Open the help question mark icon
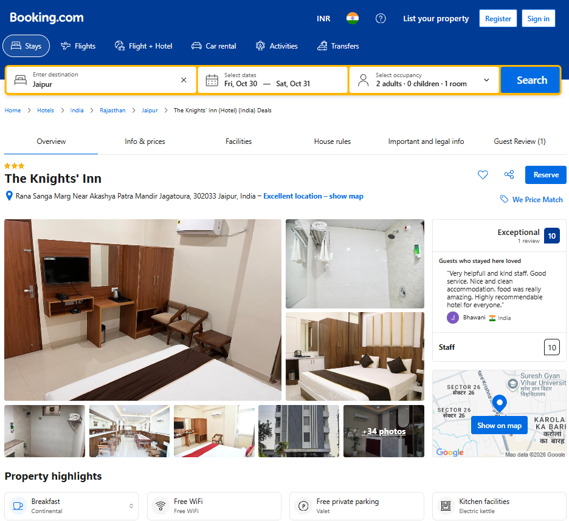 click(x=381, y=18)
